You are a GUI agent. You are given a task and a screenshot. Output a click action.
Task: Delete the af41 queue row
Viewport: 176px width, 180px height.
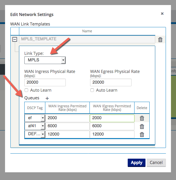coord(142,126)
